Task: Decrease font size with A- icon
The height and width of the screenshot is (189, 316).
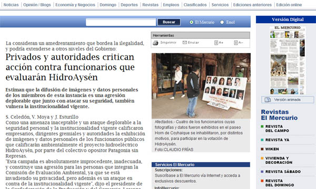Action: pyautogui.click(x=236, y=43)
